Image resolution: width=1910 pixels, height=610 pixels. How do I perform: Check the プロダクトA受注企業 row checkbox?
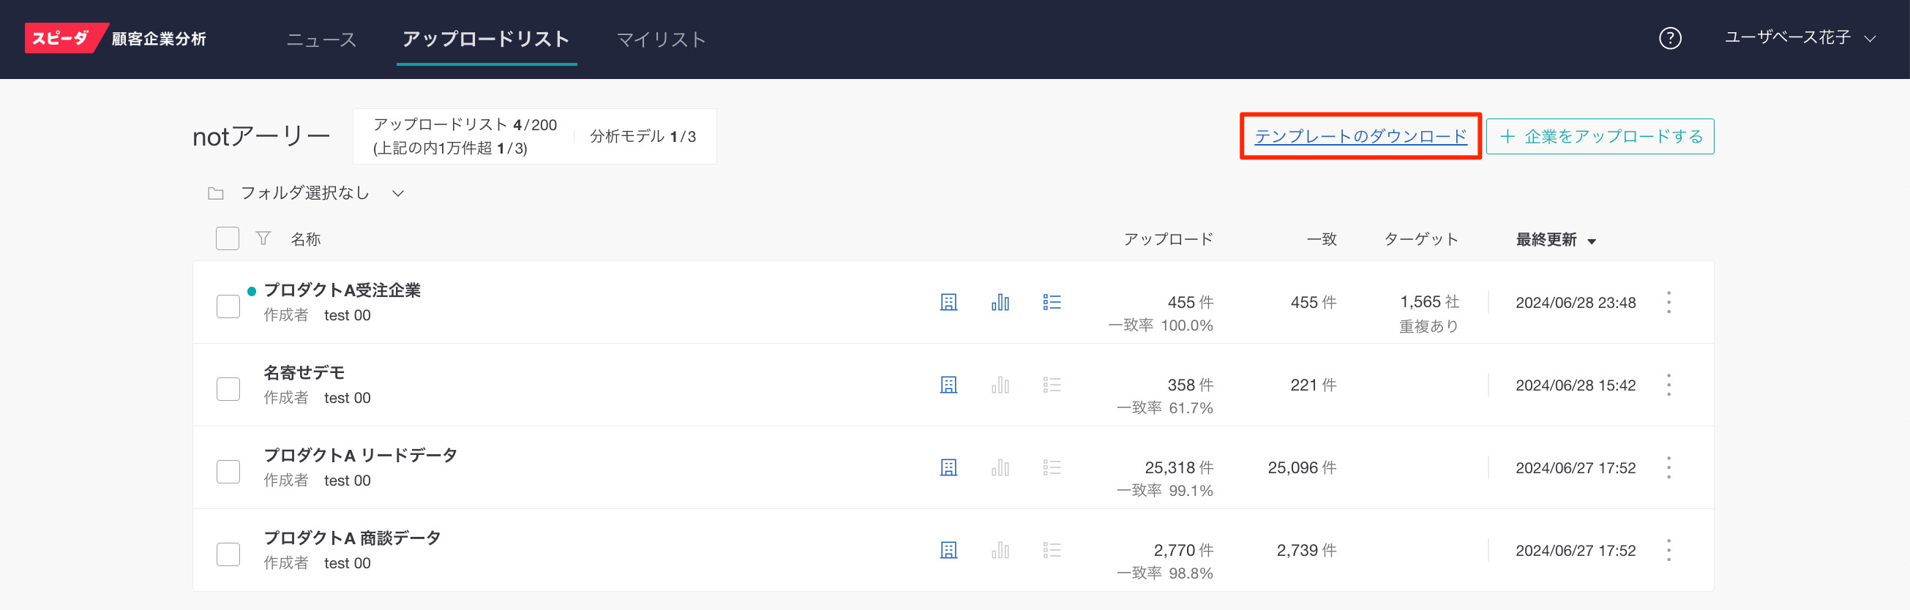pos(228,306)
